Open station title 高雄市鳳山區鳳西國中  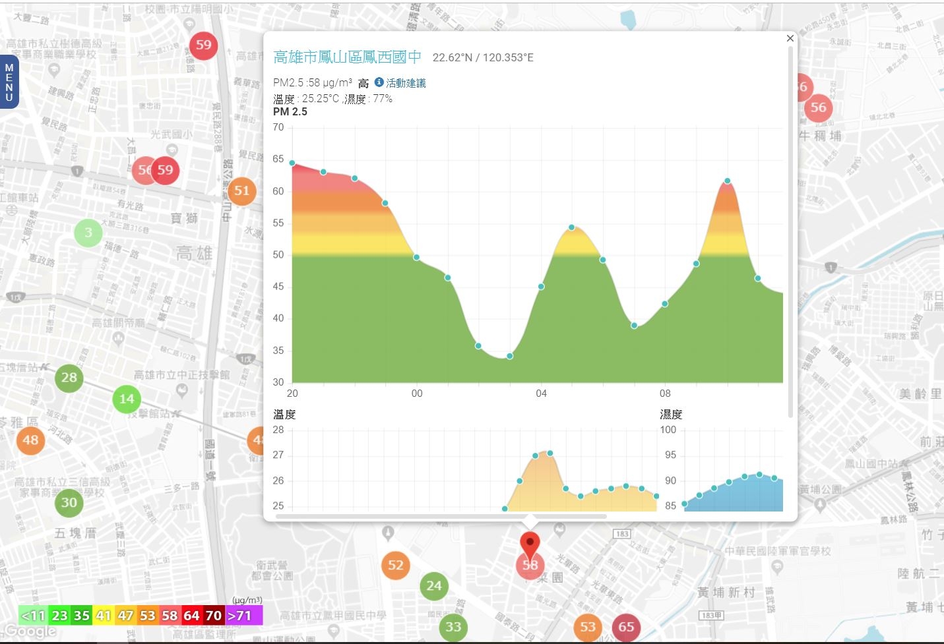(x=347, y=57)
